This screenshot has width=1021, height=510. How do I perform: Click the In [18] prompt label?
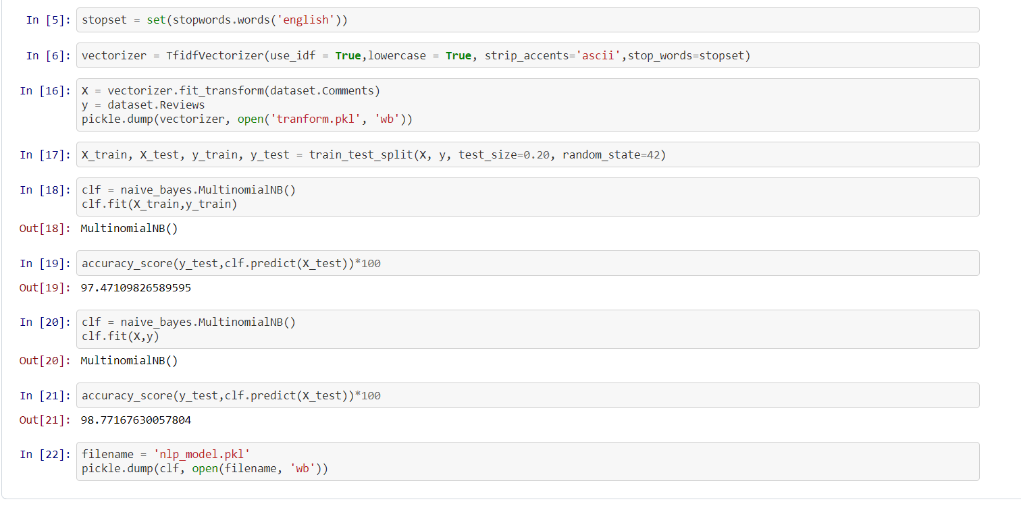click(45, 190)
